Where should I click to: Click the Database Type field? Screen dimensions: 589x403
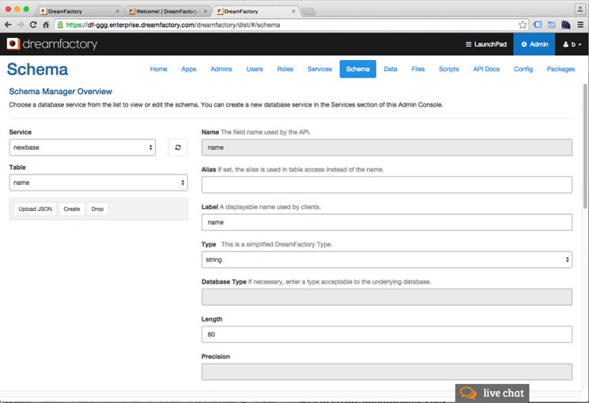tap(387, 297)
